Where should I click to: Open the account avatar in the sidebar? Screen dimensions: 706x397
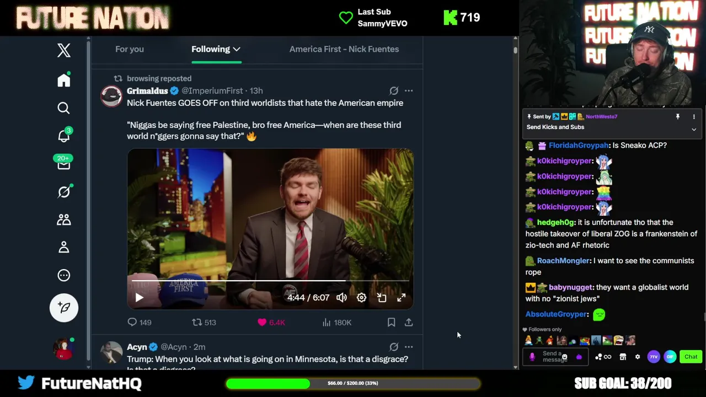tap(64, 348)
